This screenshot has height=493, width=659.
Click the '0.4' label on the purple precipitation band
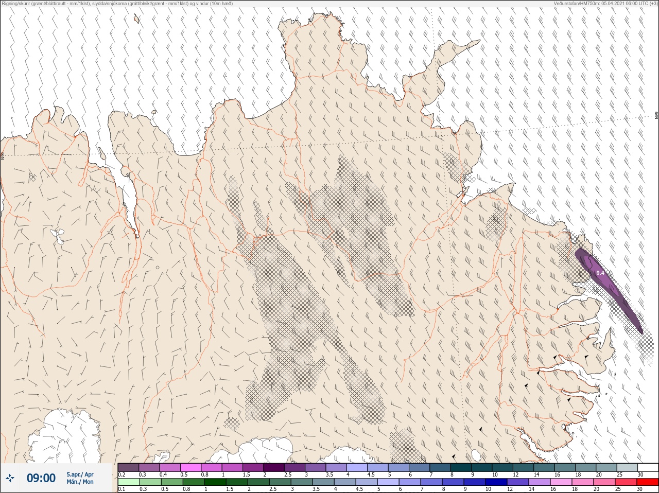pos(600,273)
